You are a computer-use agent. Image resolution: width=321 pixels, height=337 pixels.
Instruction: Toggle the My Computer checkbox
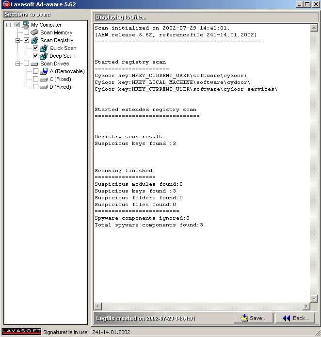[17, 25]
